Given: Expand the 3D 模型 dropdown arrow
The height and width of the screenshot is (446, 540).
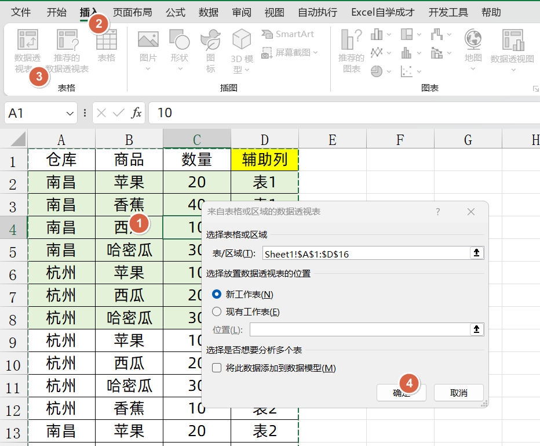Looking at the screenshot, I should [247, 70].
